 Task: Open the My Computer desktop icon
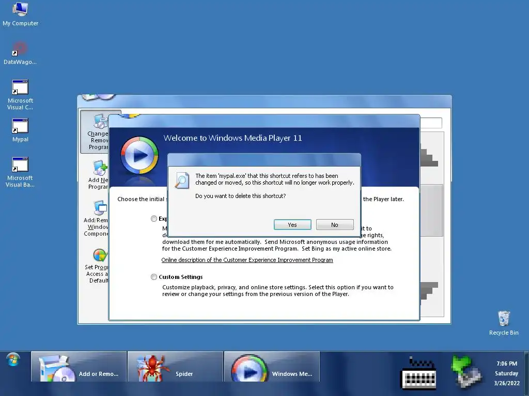(20, 14)
